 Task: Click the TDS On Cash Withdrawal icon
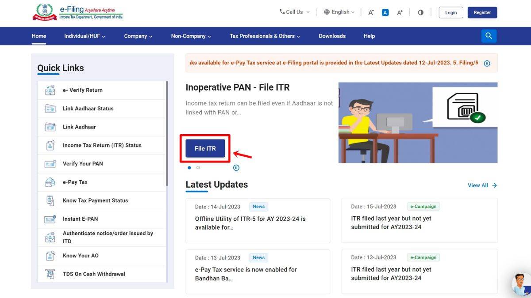(x=50, y=274)
